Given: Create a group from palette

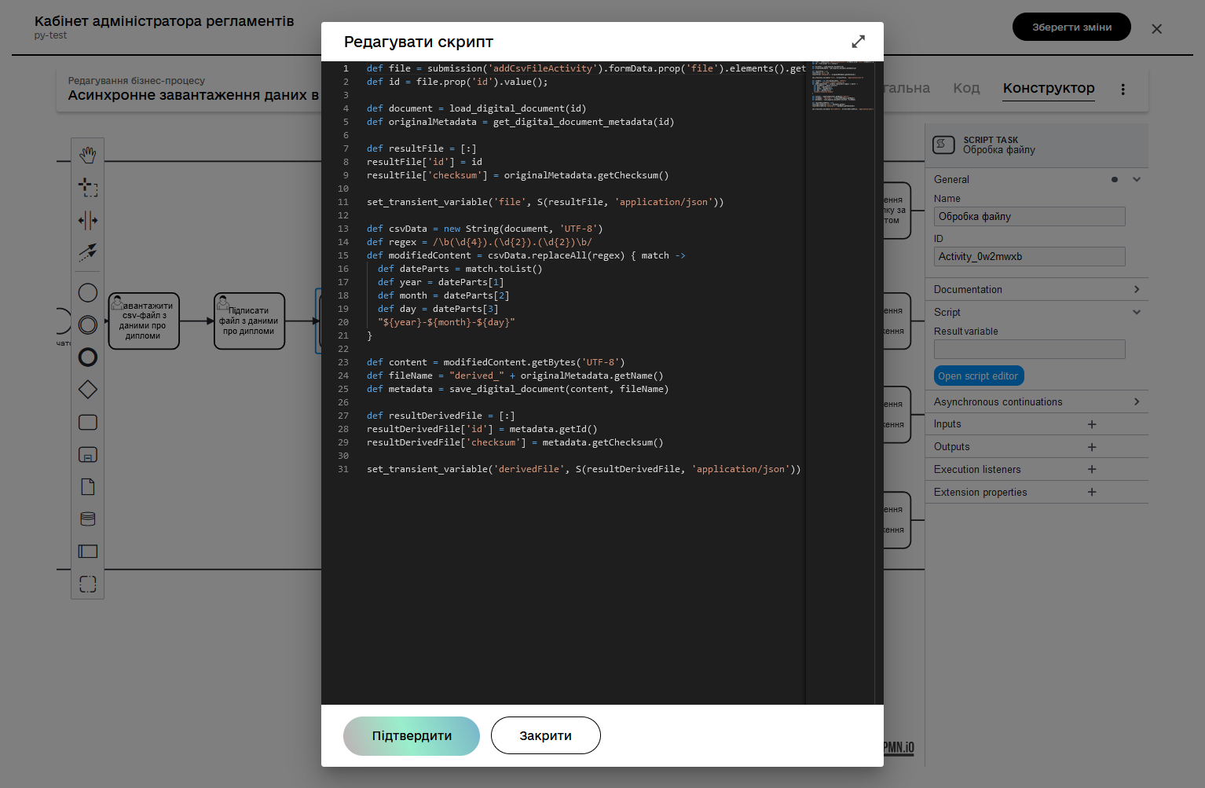Looking at the screenshot, I should (88, 584).
